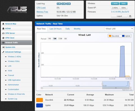Select the 15M period
Image resolution: width=135 pixels, height=111 pixels.
(60, 39)
